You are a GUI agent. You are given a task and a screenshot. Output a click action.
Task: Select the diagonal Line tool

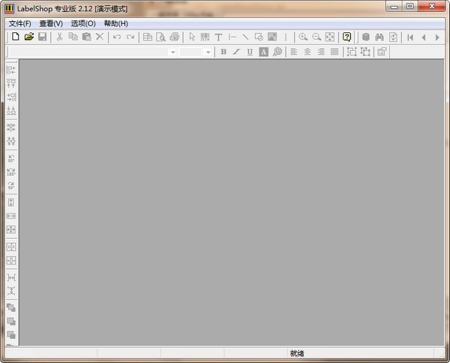pyautogui.click(x=245, y=37)
